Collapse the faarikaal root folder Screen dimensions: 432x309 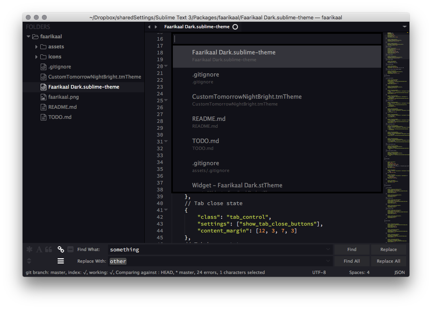point(28,36)
